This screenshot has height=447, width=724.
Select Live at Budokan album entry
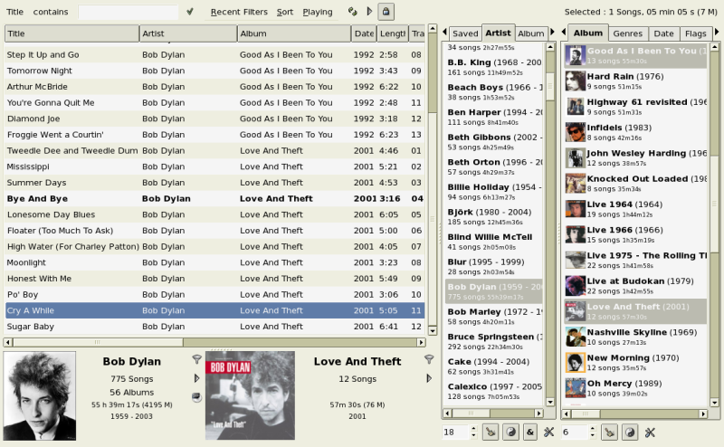636,286
